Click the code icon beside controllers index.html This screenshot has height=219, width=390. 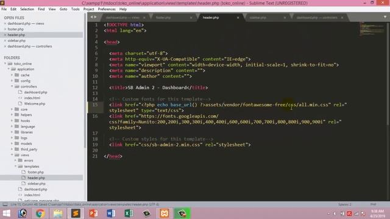pos(20,98)
